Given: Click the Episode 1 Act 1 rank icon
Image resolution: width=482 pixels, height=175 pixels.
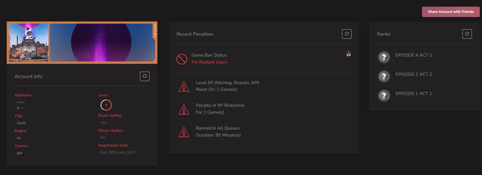Looking at the screenshot, I should (x=384, y=96).
